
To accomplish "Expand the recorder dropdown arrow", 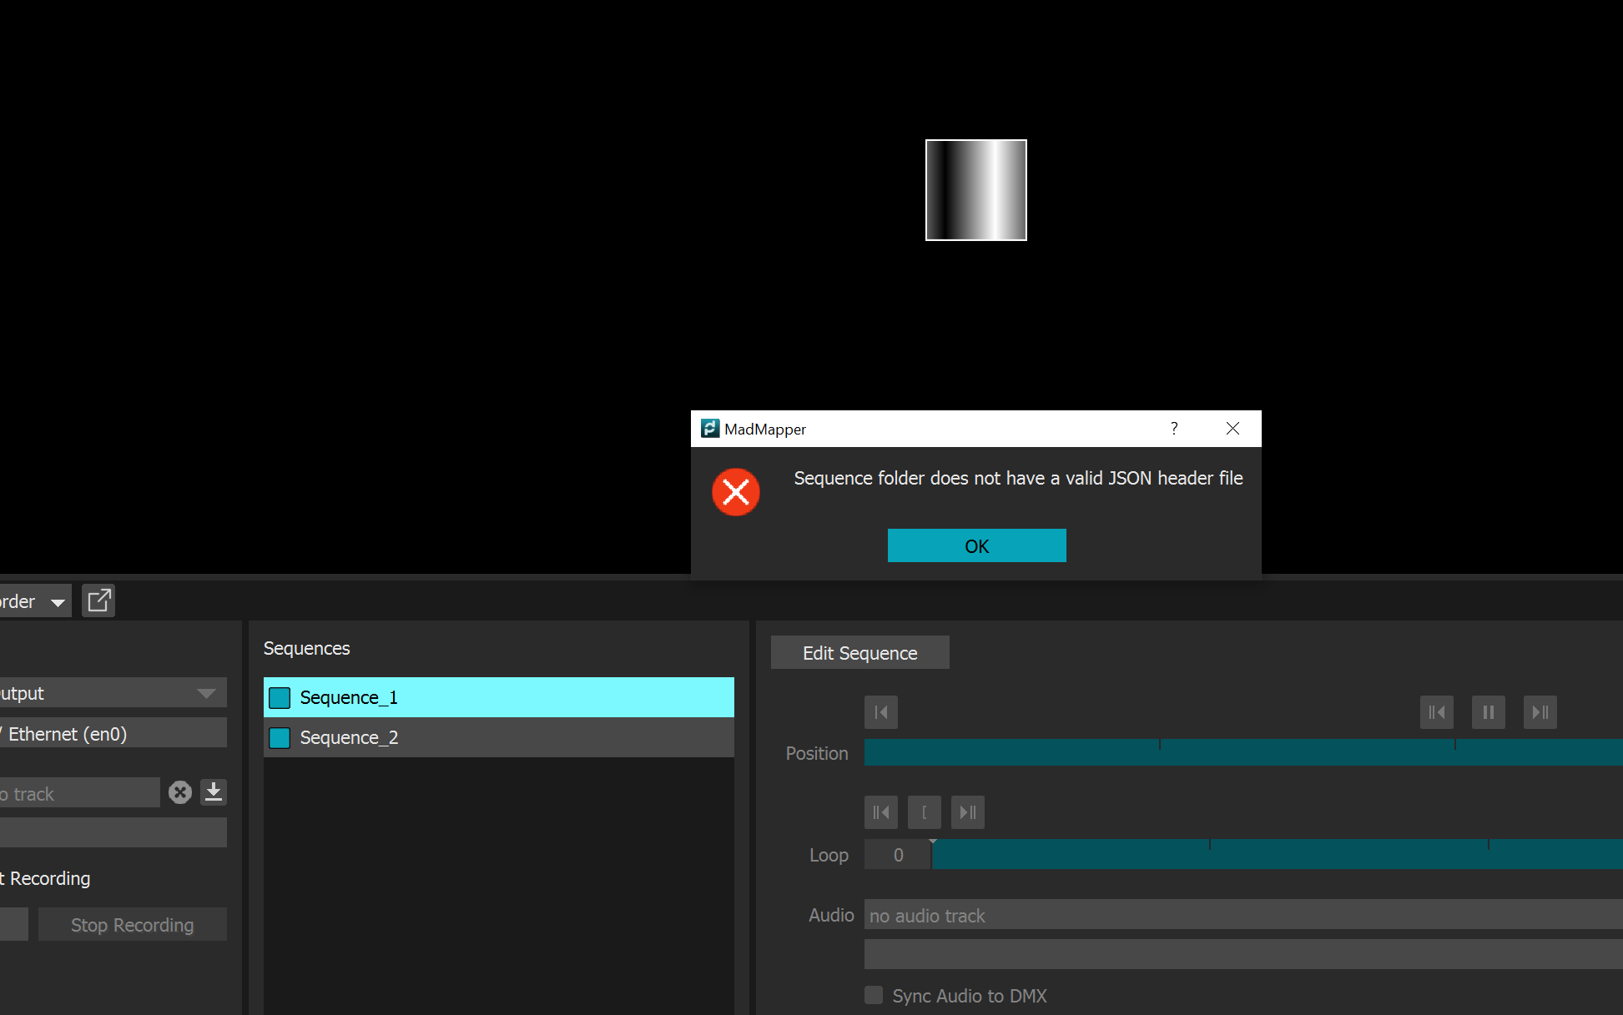I will point(58,602).
